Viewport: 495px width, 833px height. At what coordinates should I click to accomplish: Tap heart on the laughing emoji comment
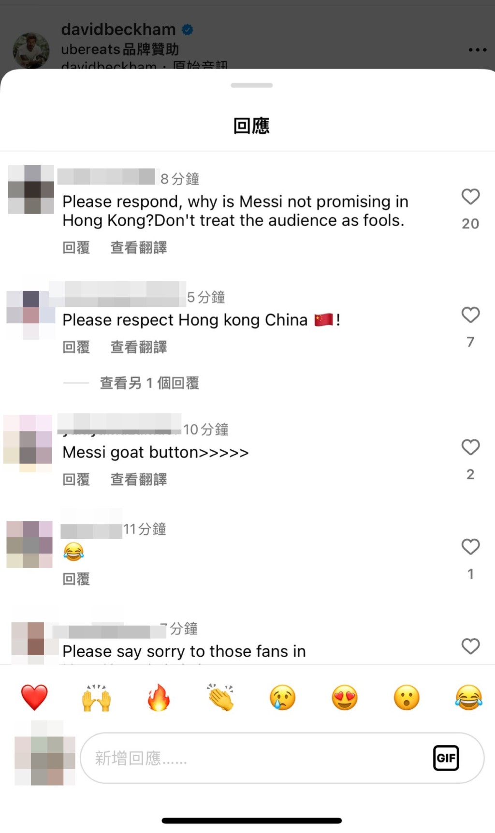click(470, 547)
